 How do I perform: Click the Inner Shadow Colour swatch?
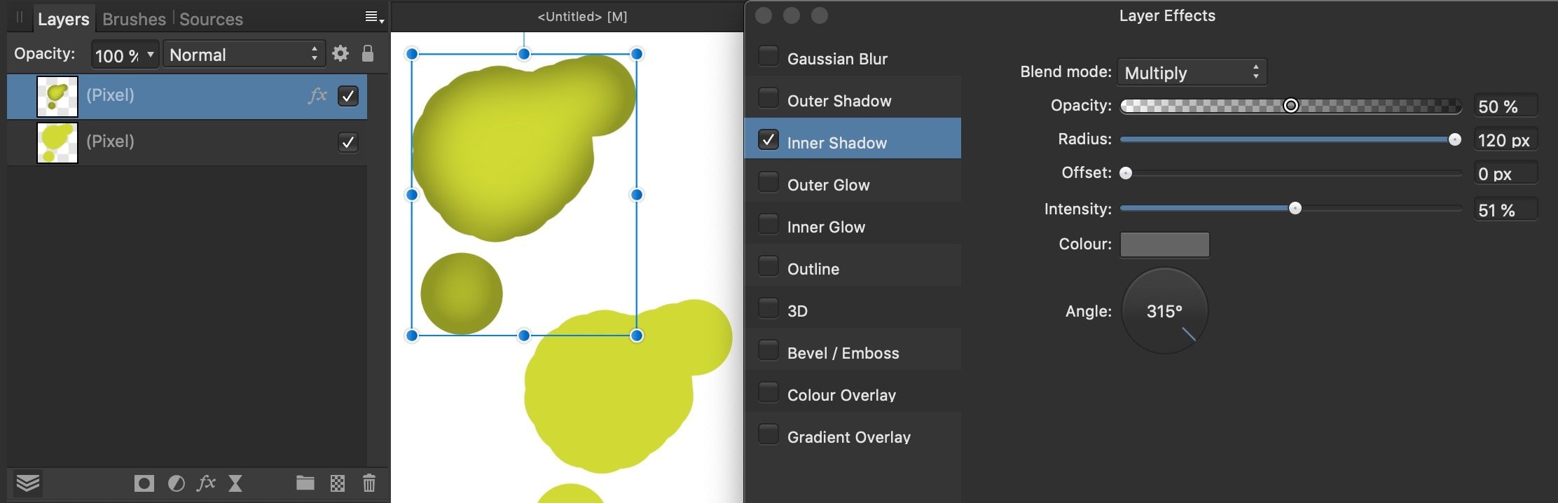coord(1165,244)
